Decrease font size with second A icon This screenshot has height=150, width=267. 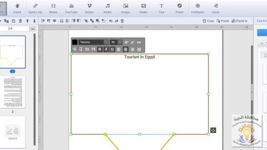[x=133, y=42]
